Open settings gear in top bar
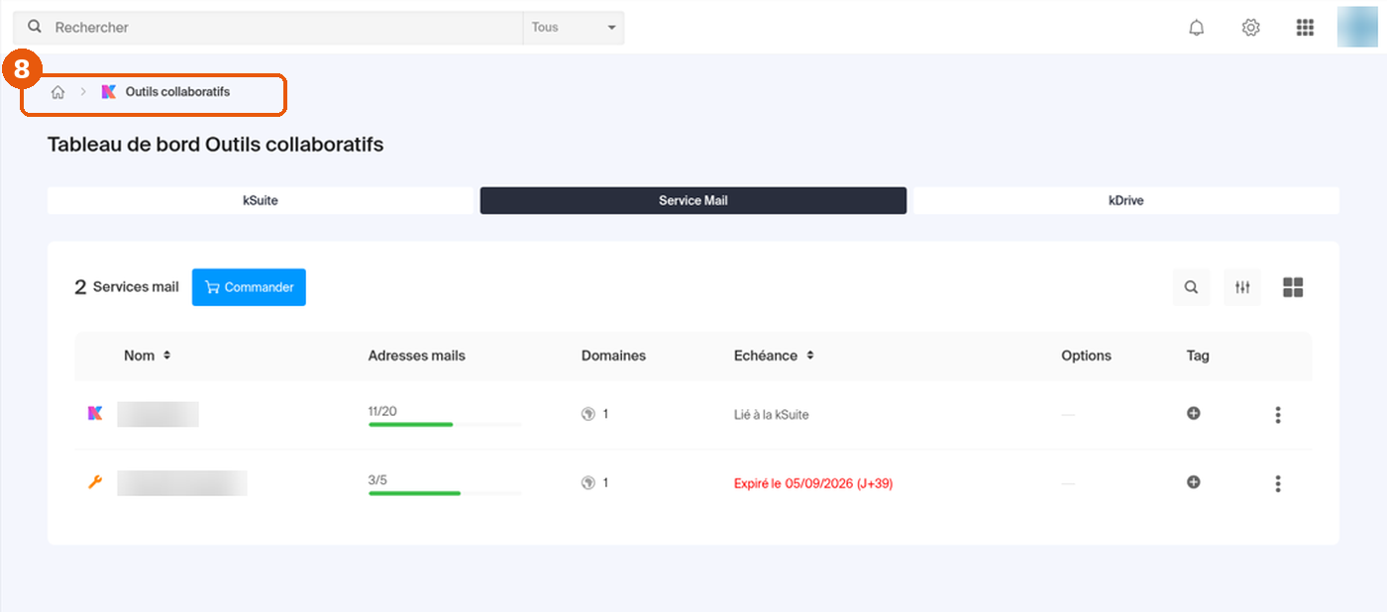This screenshot has height=612, width=1387. click(1251, 28)
